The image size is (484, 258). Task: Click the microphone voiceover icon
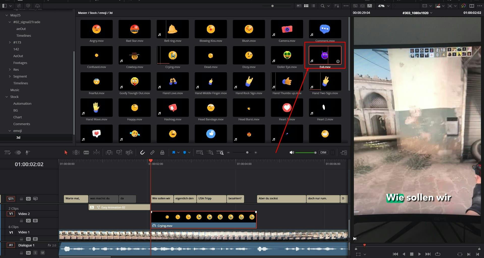coord(28,153)
